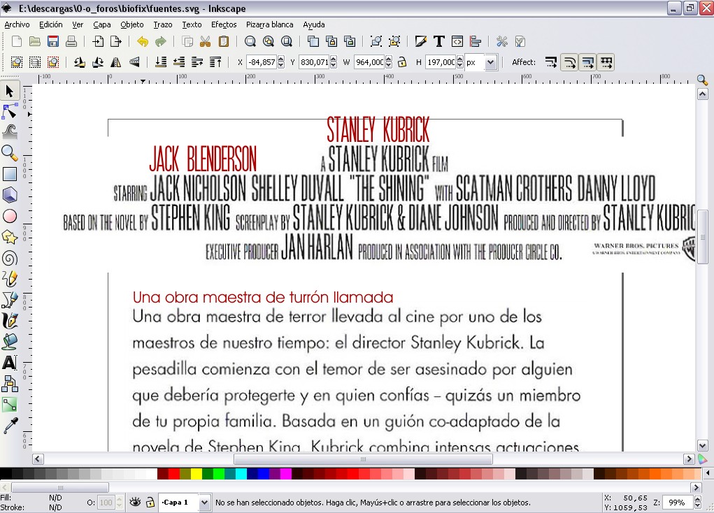
Task: Open Align and Distribute icon
Action: click(x=476, y=41)
